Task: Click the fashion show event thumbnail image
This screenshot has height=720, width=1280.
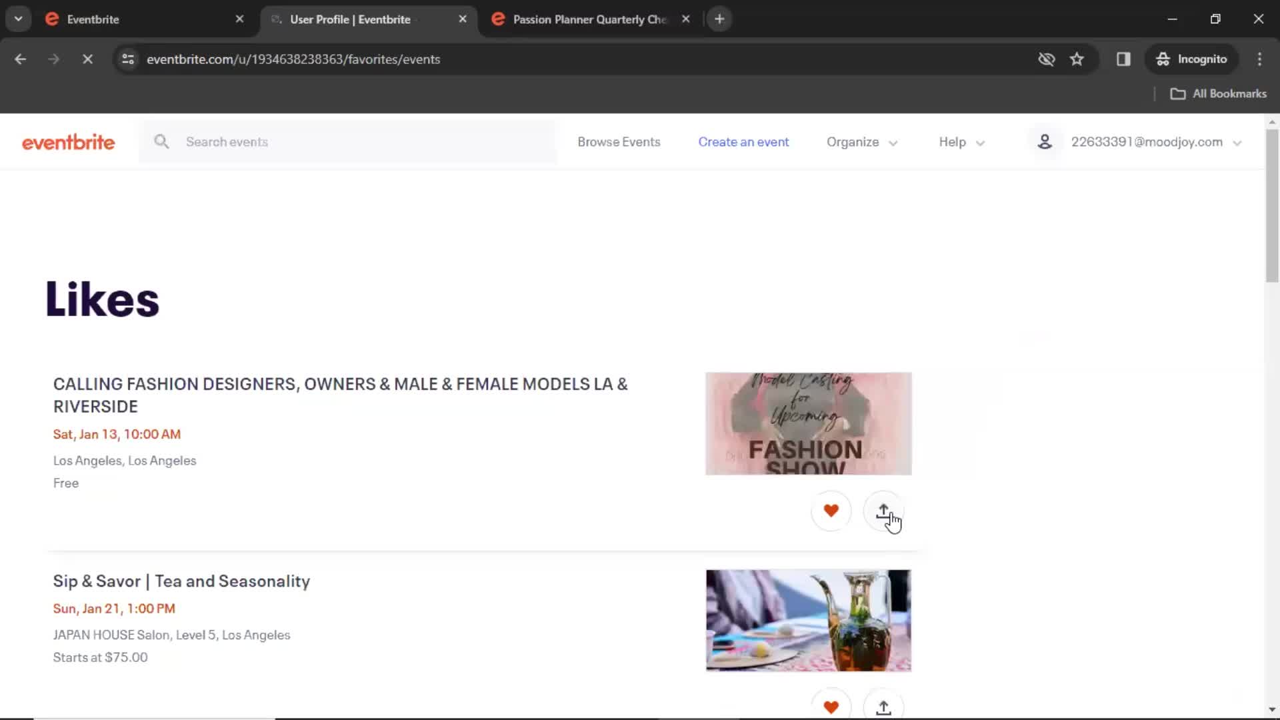Action: [x=809, y=422]
